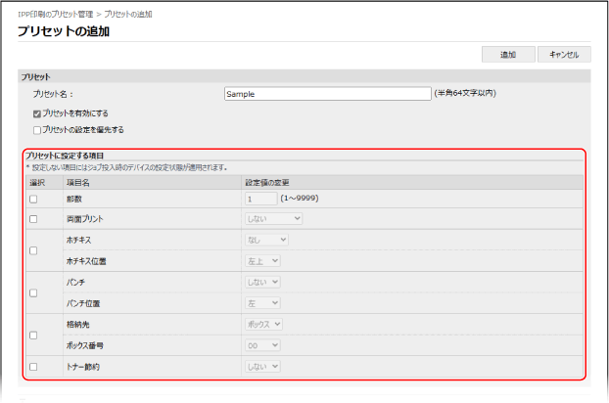Select the 両面プリント row checkbox
609x403 pixels.
(33, 219)
